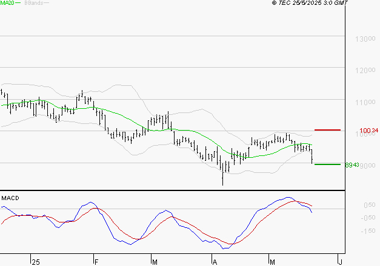Click the green 8943 support price label

click(353, 164)
